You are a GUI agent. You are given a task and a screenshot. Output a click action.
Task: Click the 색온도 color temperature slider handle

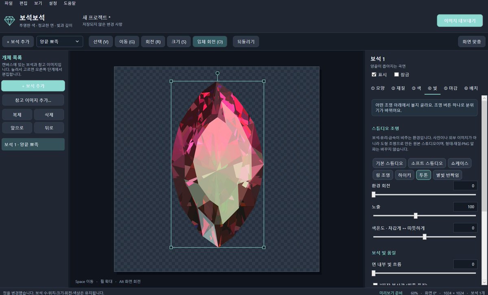(x=425, y=237)
